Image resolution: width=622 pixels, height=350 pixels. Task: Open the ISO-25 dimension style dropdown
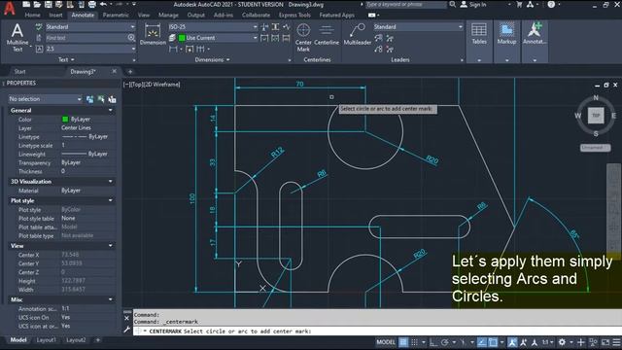[x=213, y=27]
